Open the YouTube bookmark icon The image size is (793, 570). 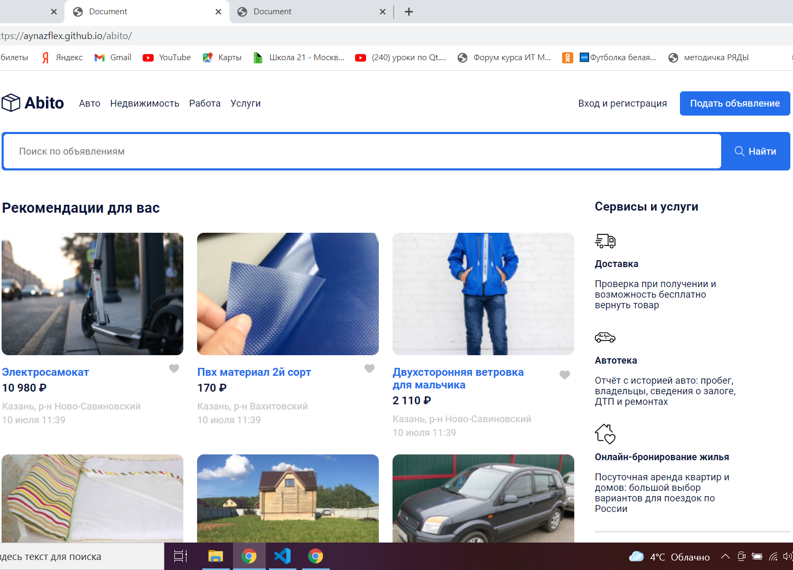tap(148, 58)
